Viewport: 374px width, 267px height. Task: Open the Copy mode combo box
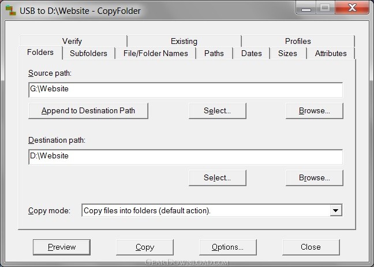click(212, 210)
